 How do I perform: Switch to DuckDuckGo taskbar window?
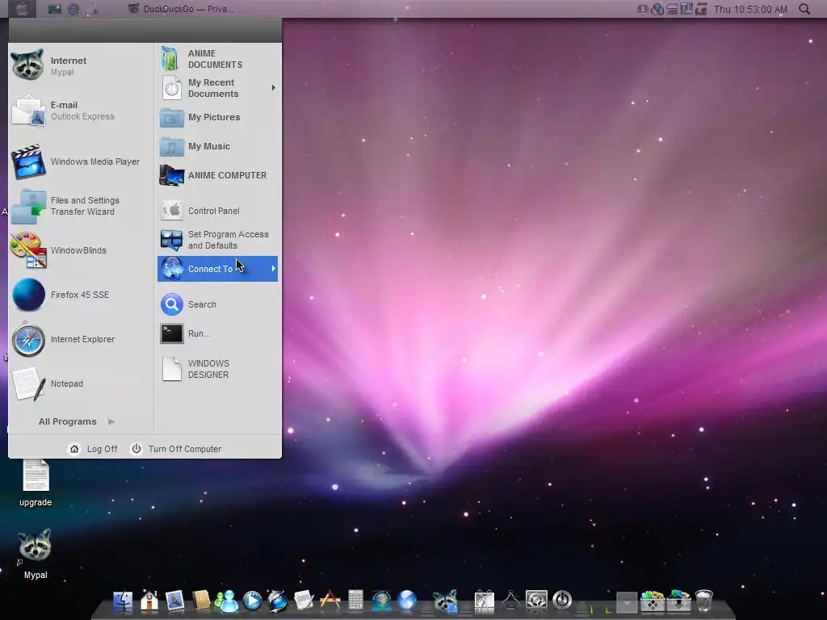[182, 9]
